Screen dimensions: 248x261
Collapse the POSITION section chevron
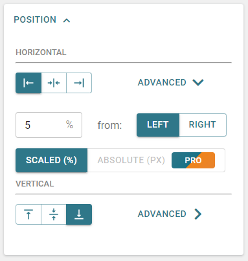point(67,20)
